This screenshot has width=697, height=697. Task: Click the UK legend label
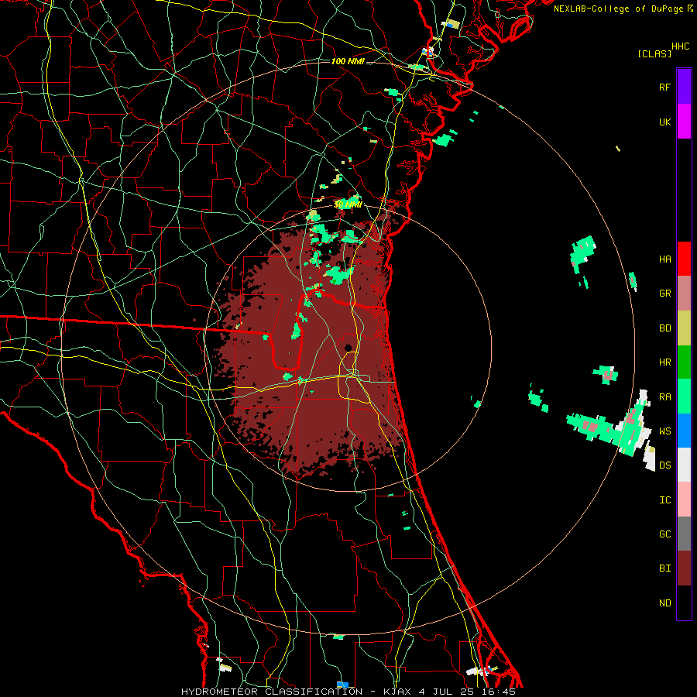[x=665, y=122]
